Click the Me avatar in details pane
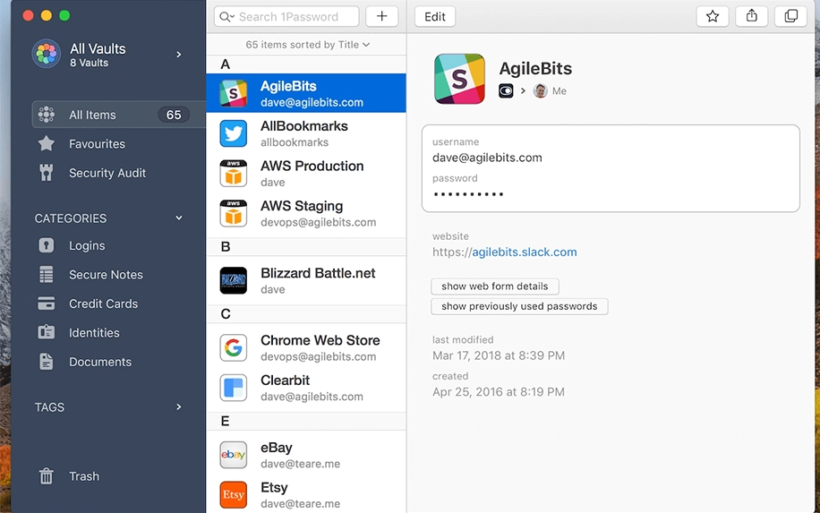 [540, 91]
